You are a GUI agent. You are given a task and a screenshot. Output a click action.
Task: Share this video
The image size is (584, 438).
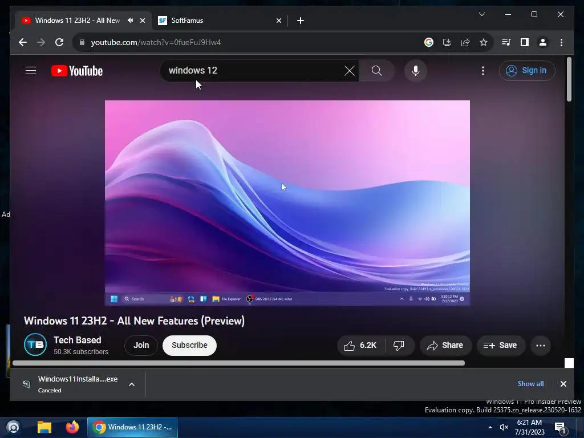[445, 346]
